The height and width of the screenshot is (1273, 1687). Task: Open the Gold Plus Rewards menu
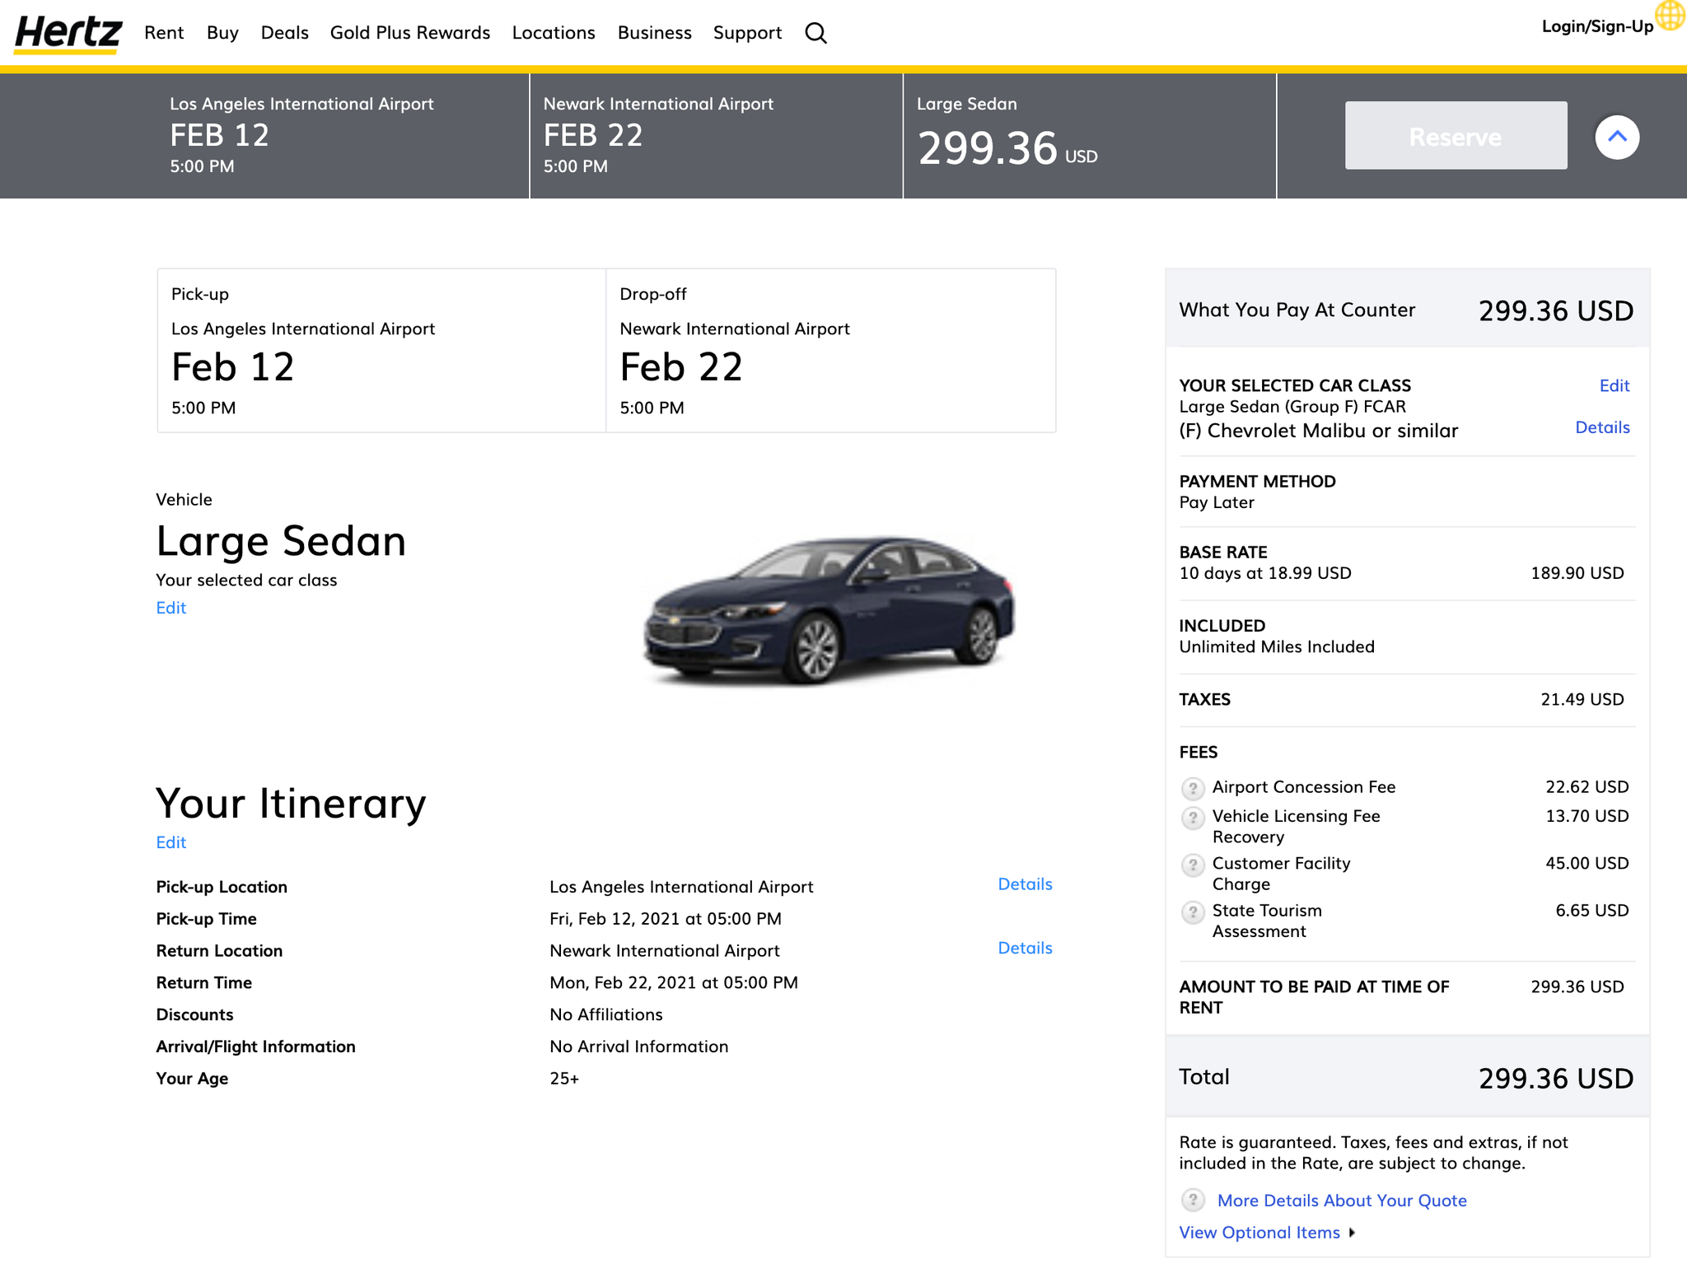pyautogui.click(x=409, y=33)
